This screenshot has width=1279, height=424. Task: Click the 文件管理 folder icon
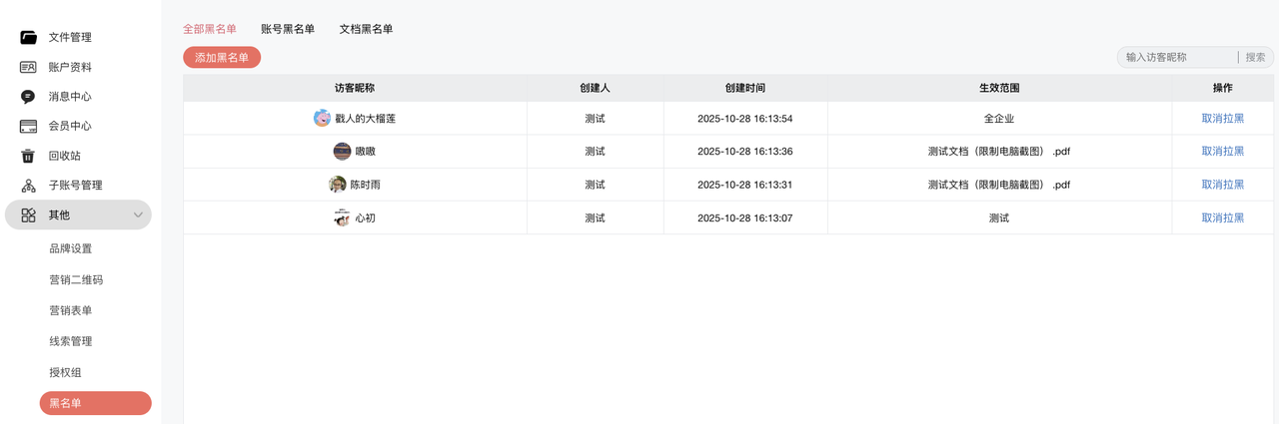[28, 38]
